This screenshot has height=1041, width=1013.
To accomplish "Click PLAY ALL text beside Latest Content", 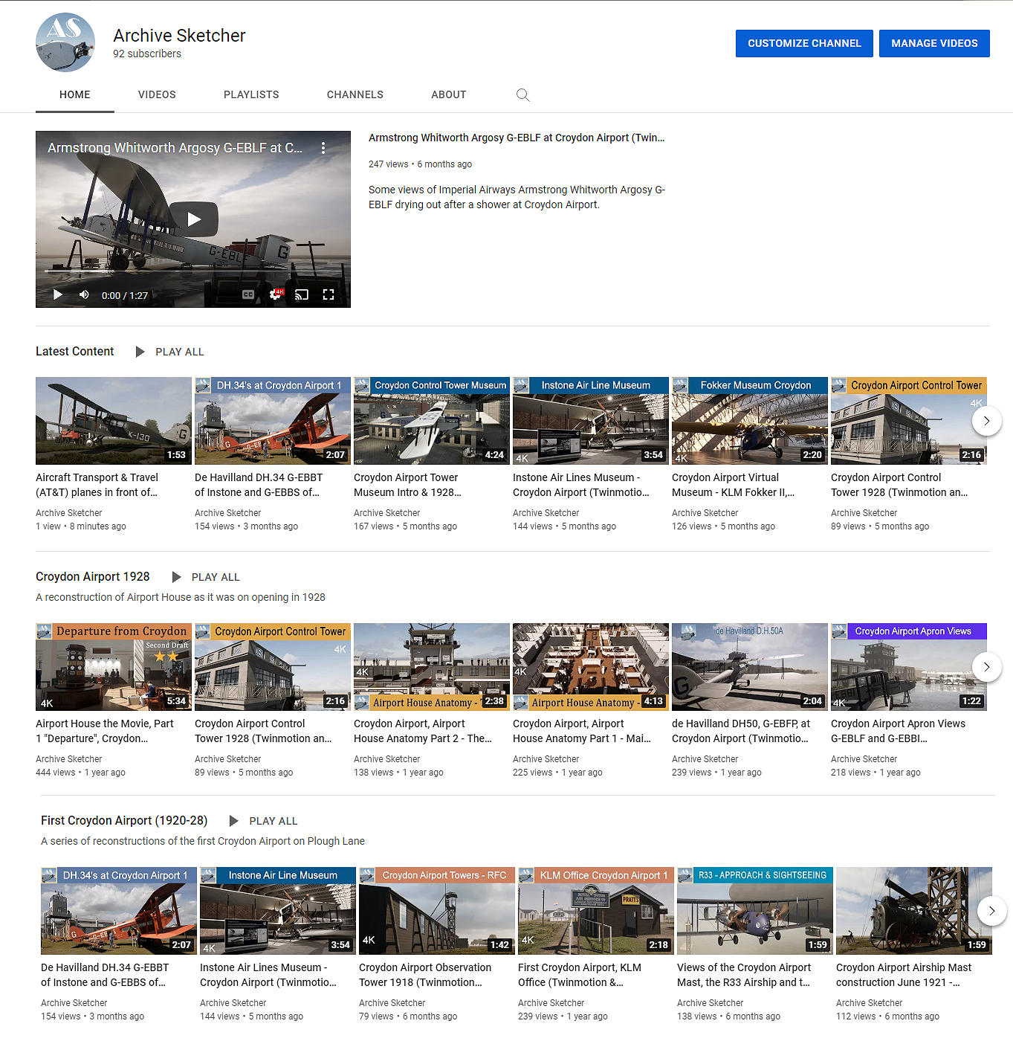I will click(x=179, y=352).
